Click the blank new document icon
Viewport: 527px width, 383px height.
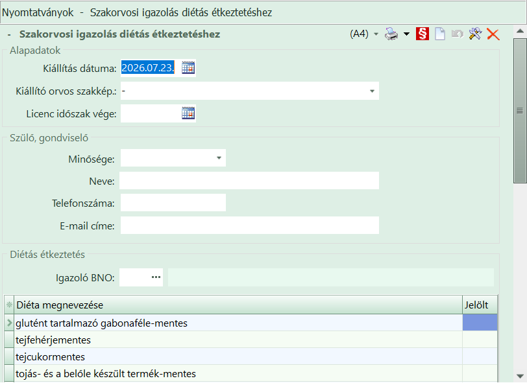(x=440, y=34)
